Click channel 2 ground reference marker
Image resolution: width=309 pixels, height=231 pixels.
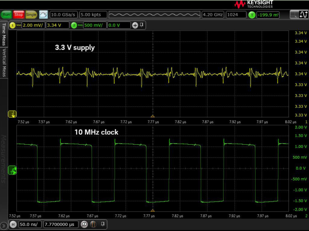pos(12,170)
